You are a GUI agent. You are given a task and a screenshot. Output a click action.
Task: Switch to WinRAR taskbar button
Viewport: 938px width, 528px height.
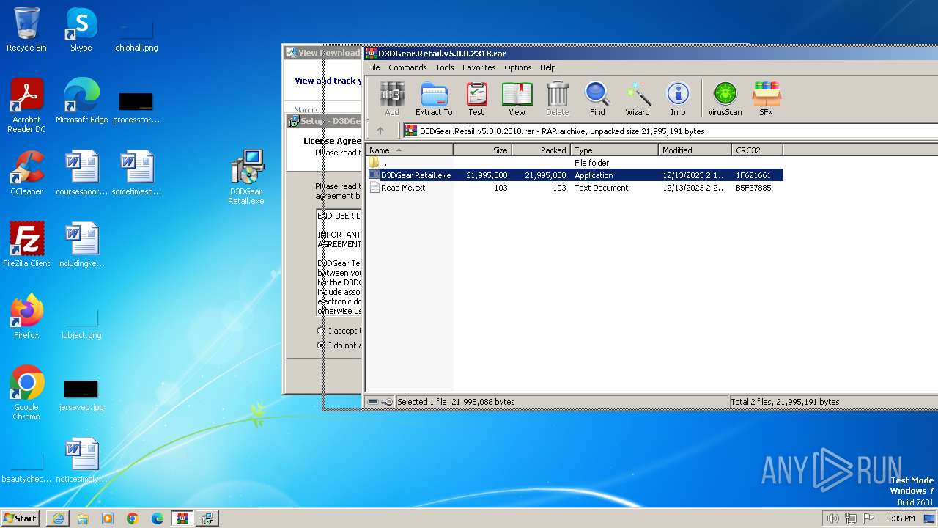182,518
